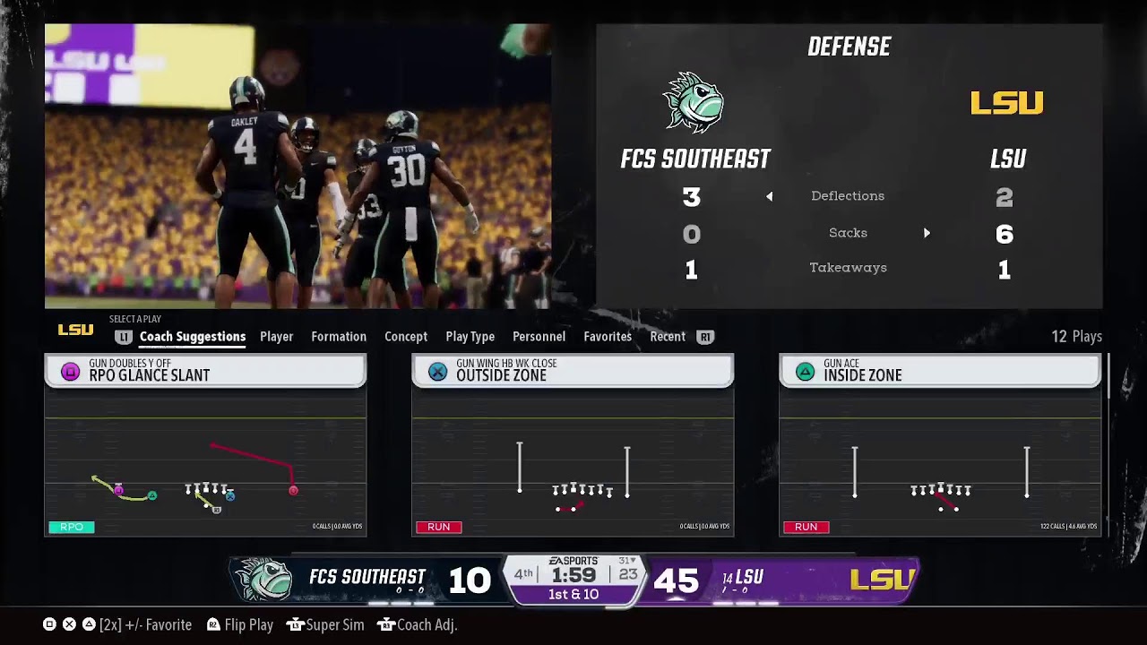The width and height of the screenshot is (1147, 645).
Task: Click the R1 bumper icon after Recent
Action: (x=705, y=337)
